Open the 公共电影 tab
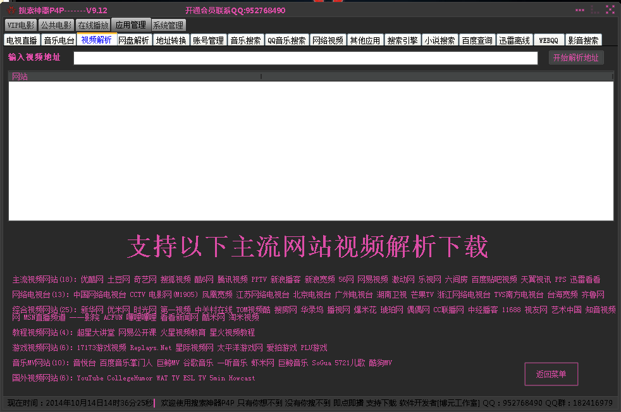 coord(56,25)
